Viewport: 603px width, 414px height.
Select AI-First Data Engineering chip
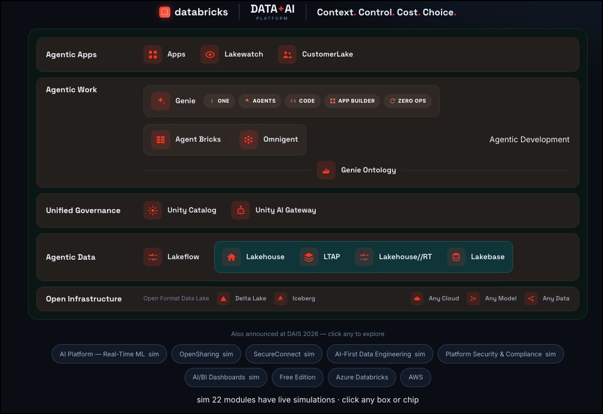click(380, 354)
